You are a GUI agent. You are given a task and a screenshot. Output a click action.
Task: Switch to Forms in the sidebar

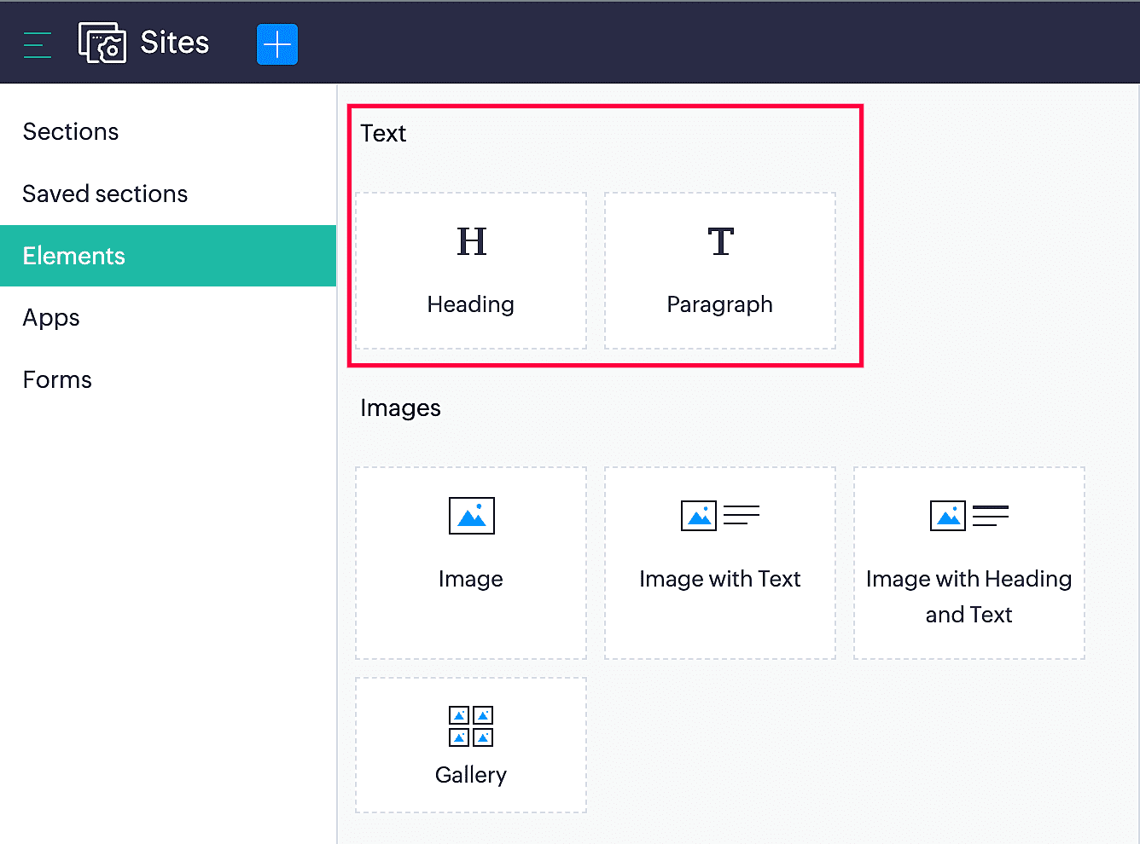[x=57, y=380]
